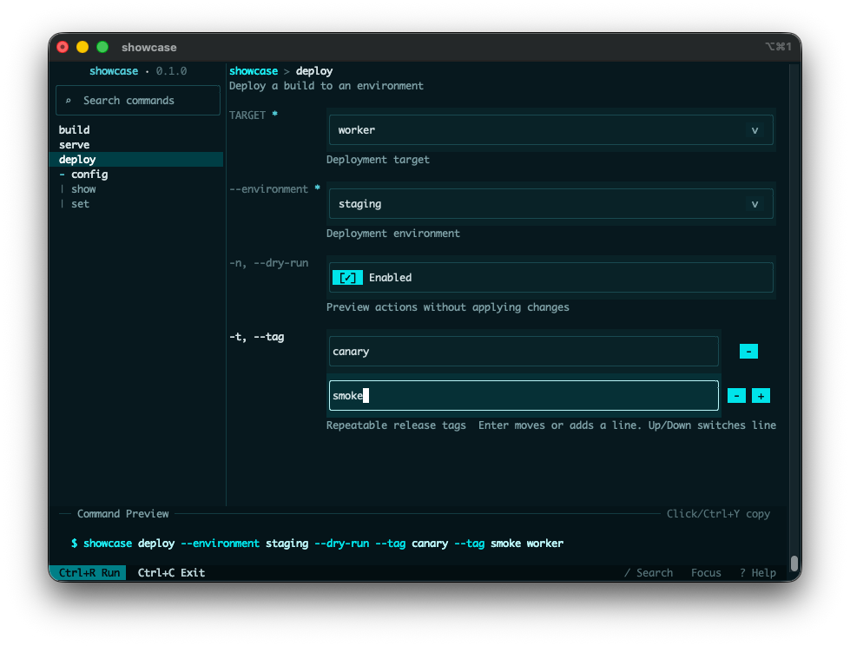850x646 pixels.
Task: Focus the Search commands field
Action: 138,100
